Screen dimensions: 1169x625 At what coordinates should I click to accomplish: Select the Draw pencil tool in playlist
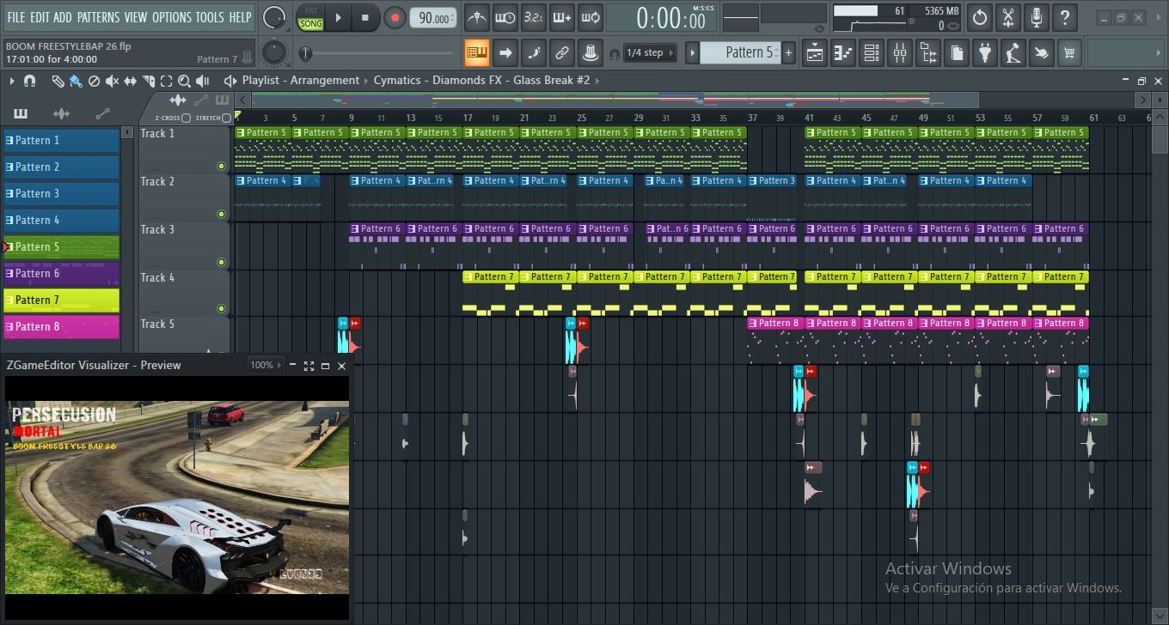tap(58, 81)
